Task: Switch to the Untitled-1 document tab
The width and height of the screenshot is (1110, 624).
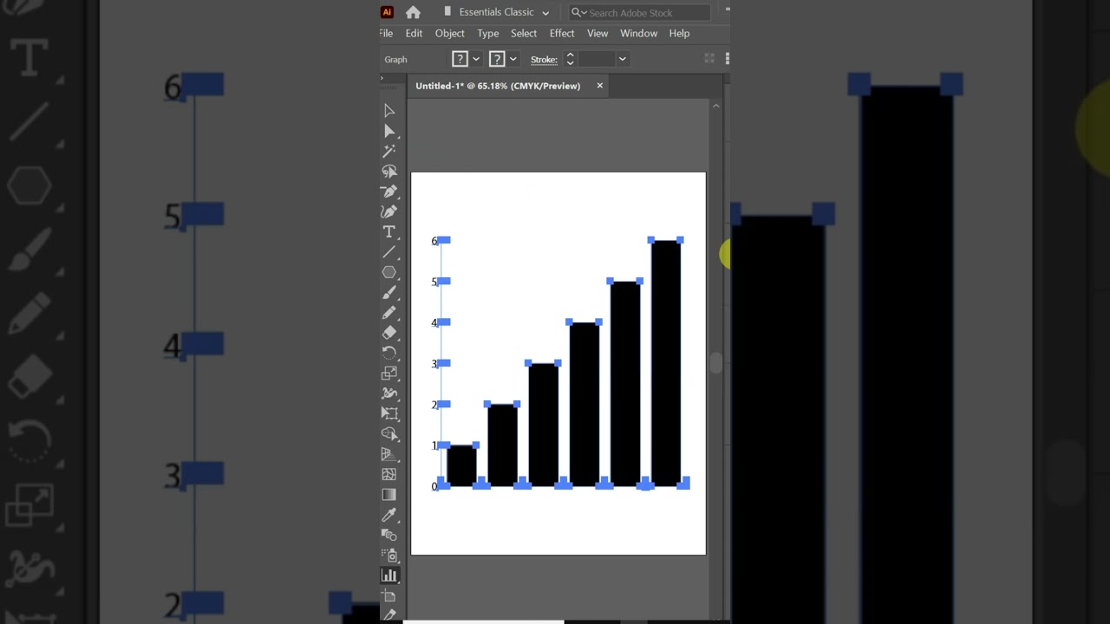Action: [498, 86]
